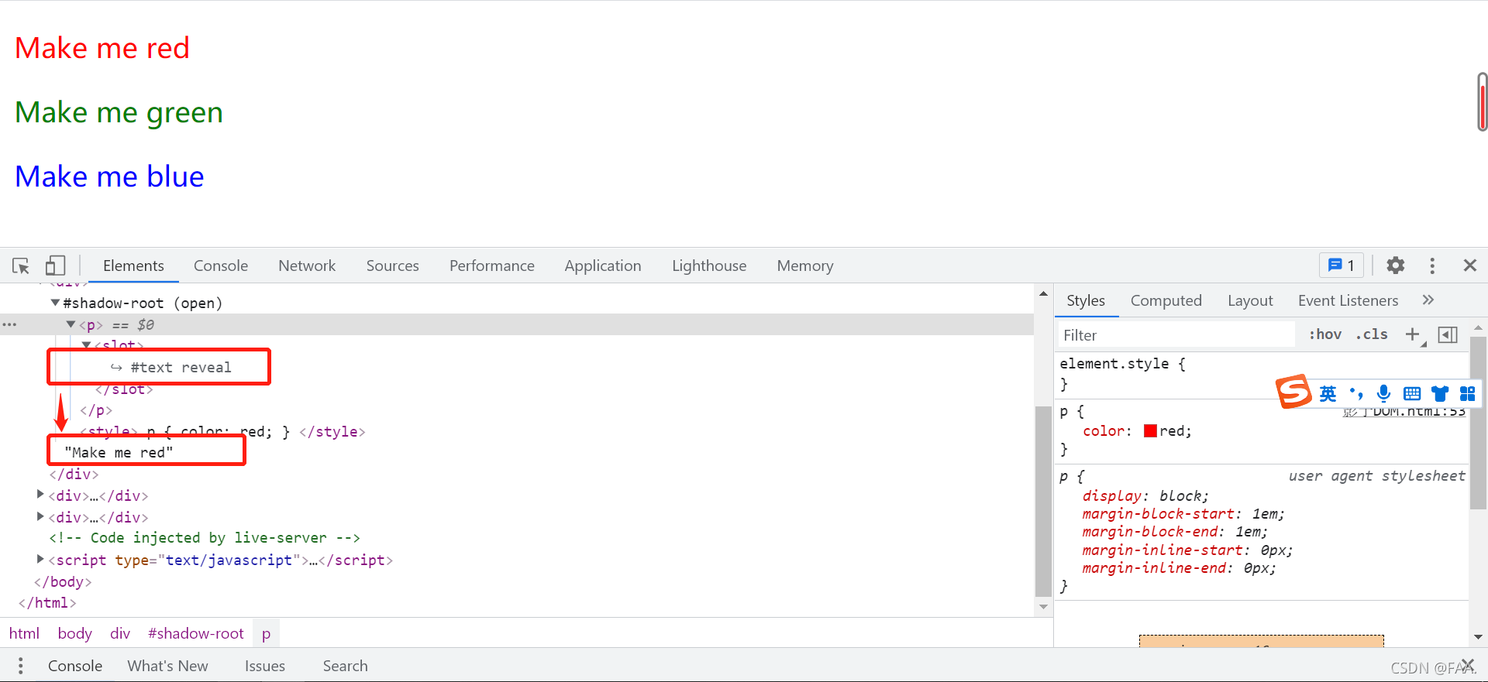Screen dimensions: 1488x682
Task: Open the Performance tab
Action: [x=492, y=266]
